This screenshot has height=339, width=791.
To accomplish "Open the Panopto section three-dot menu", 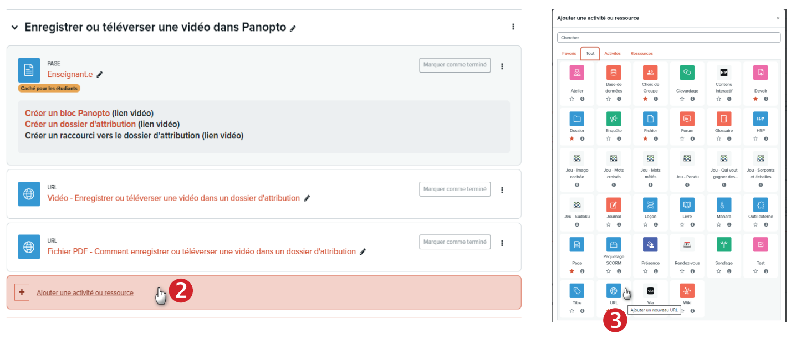I will [513, 27].
